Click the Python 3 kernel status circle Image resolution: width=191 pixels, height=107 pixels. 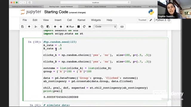pos(169,20)
